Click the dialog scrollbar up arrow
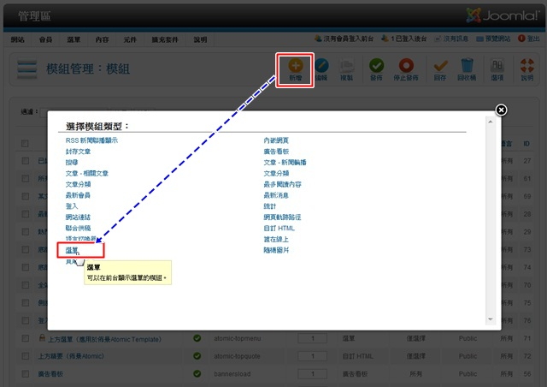 tap(490, 122)
